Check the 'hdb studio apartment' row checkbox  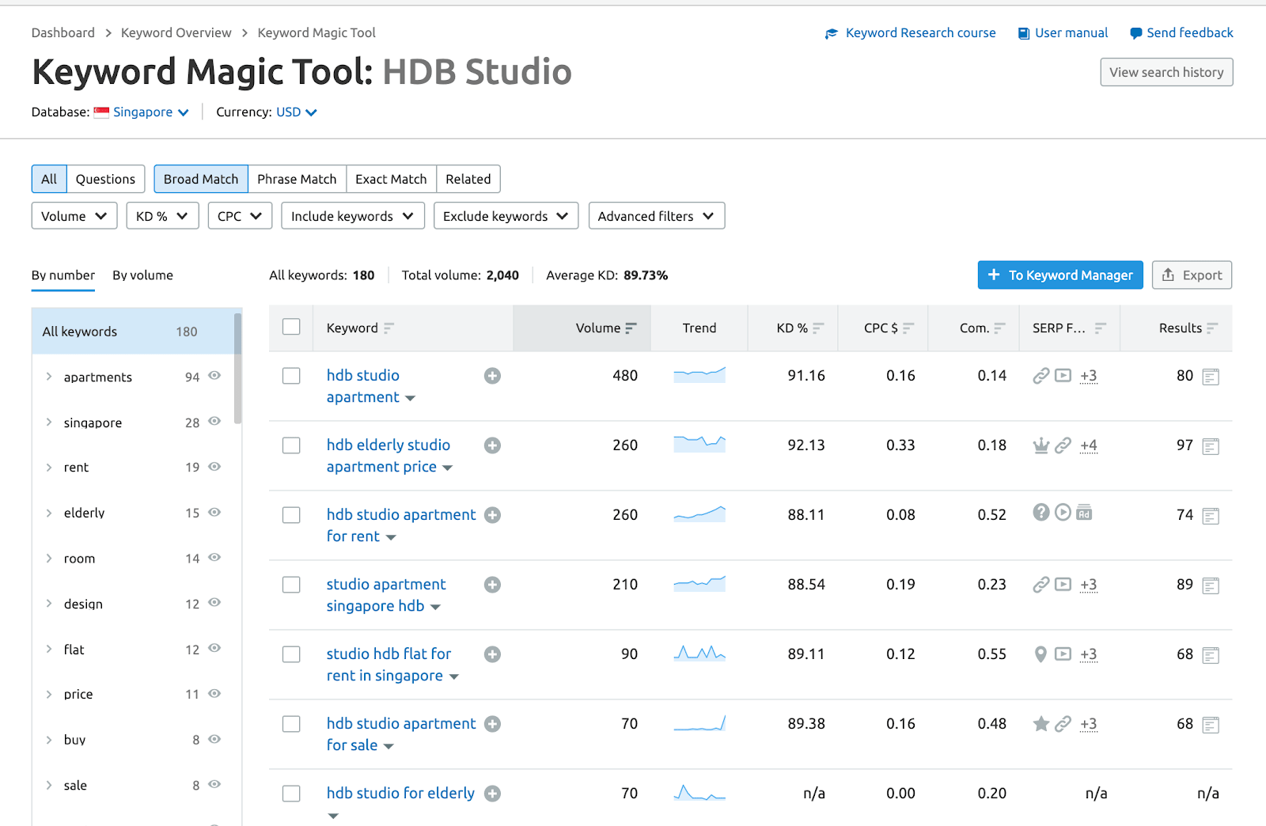click(291, 376)
